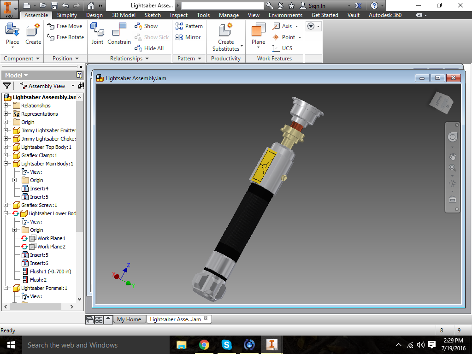Image resolution: width=472 pixels, height=354 pixels.
Task: Select the Zoom tool in navigation bar
Action: [x=453, y=168]
